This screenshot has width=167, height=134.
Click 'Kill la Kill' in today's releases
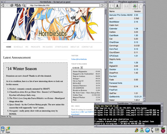tap(77, 83)
